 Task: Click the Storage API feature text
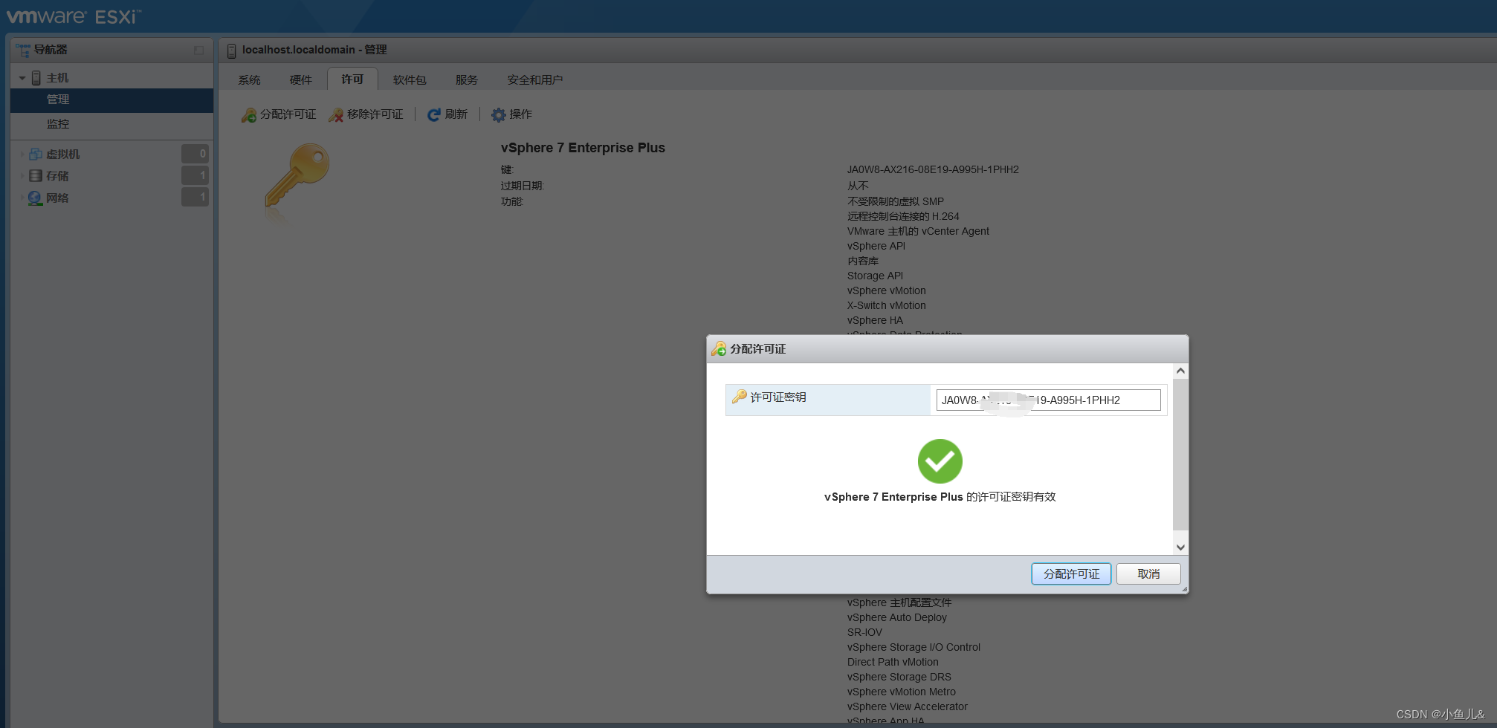coord(875,276)
